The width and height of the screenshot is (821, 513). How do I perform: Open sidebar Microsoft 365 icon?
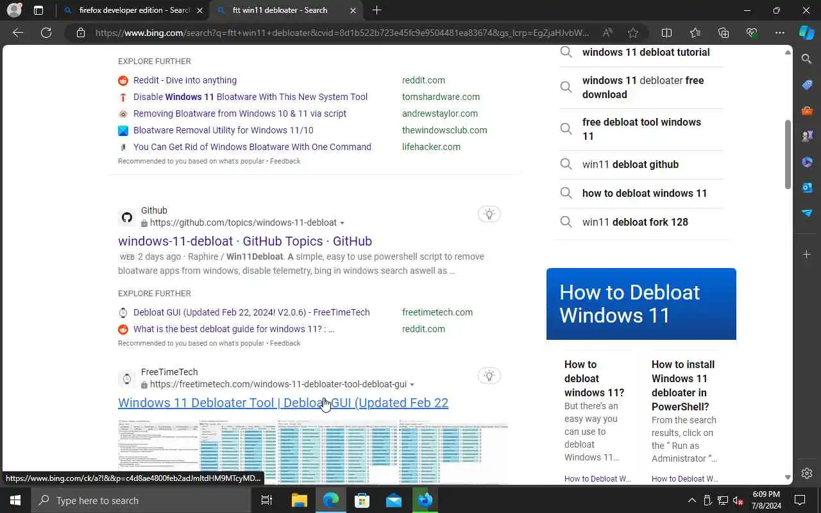(807, 162)
